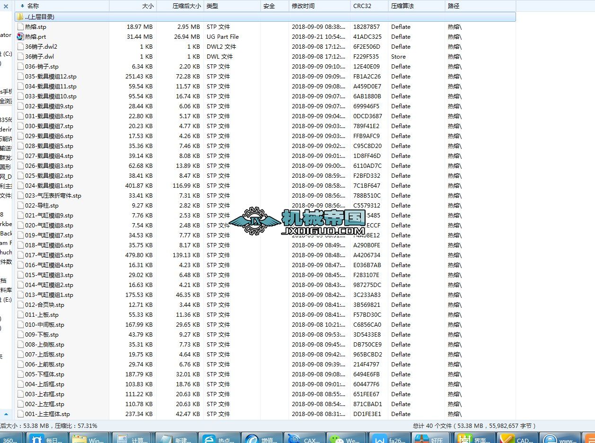Screen dimensions: 595x443
Task: Select the file 36销子.dwl
Action: (39, 56)
